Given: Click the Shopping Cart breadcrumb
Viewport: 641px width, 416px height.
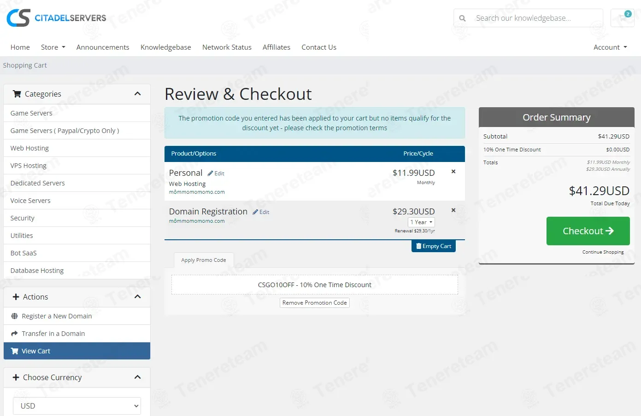Looking at the screenshot, I should [x=25, y=65].
